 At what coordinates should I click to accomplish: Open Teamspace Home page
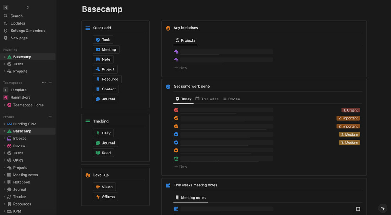tap(29, 105)
